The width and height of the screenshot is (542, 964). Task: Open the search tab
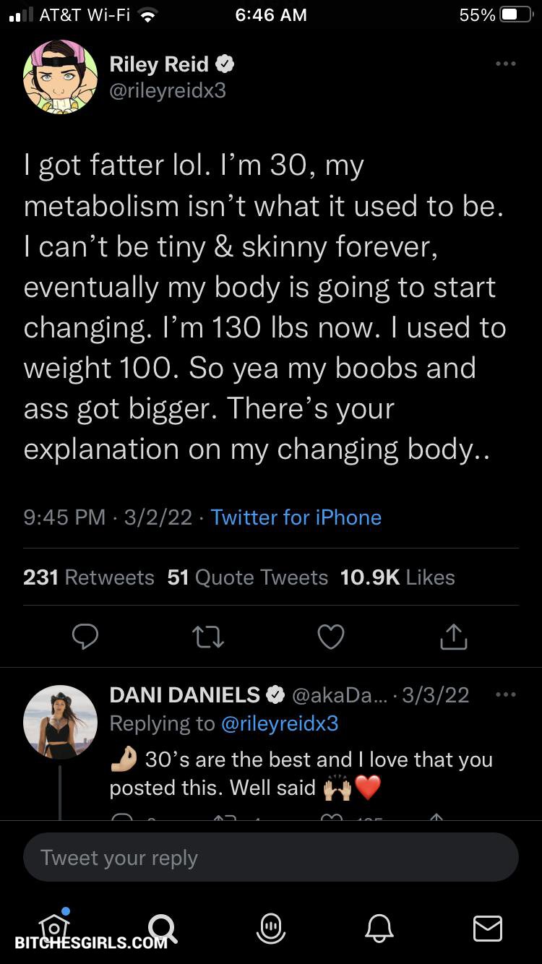coord(162,927)
